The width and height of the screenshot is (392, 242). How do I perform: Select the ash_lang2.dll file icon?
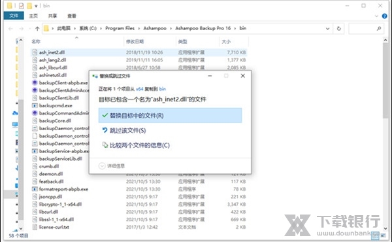35,60
